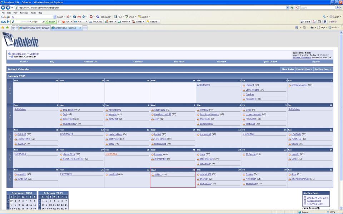
Task: Click the Add to Favorites star-plus icon
Action: tap(8, 27)
